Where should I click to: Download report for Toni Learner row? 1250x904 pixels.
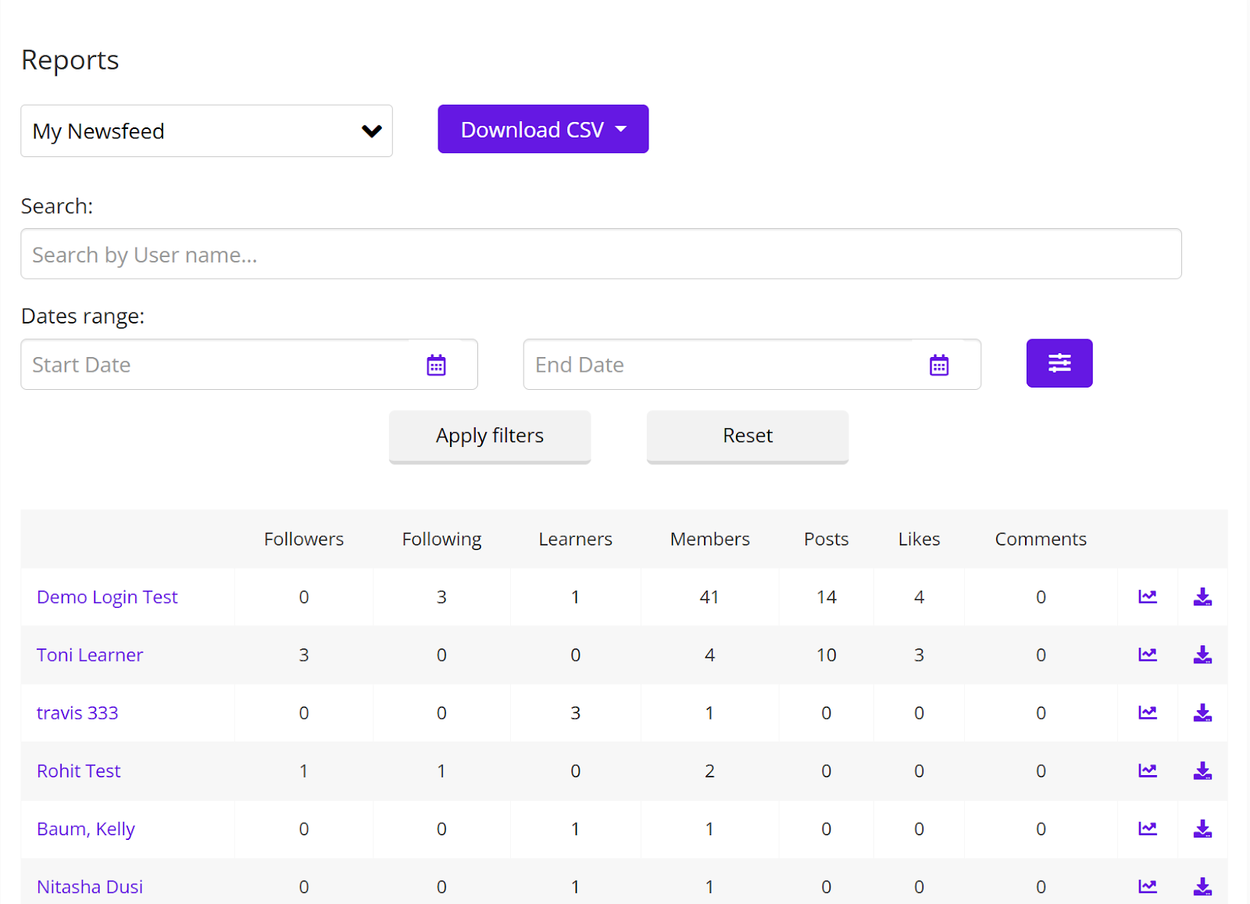[1202, 655]
